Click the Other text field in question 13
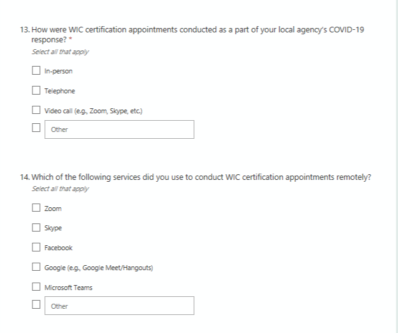Image resolution: width=398 pixels, height=333 pixels. [119, 129]
